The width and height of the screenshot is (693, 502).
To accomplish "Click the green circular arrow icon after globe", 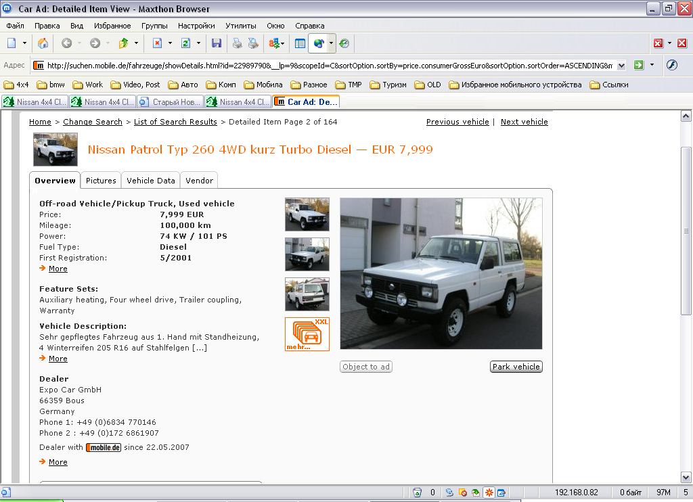I will click(x=344, y=43).
